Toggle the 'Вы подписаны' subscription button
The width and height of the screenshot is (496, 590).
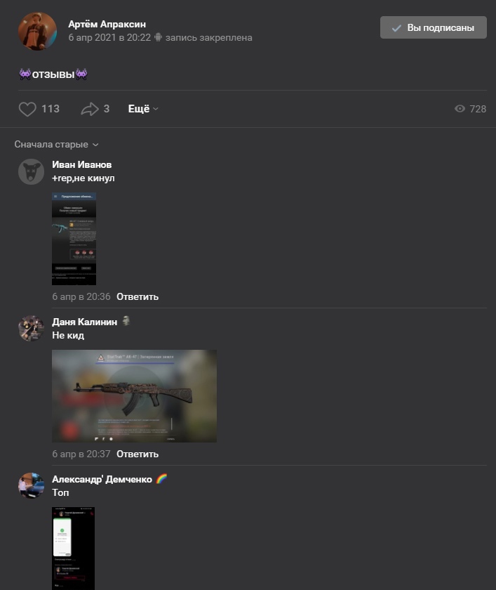point(434,27)
